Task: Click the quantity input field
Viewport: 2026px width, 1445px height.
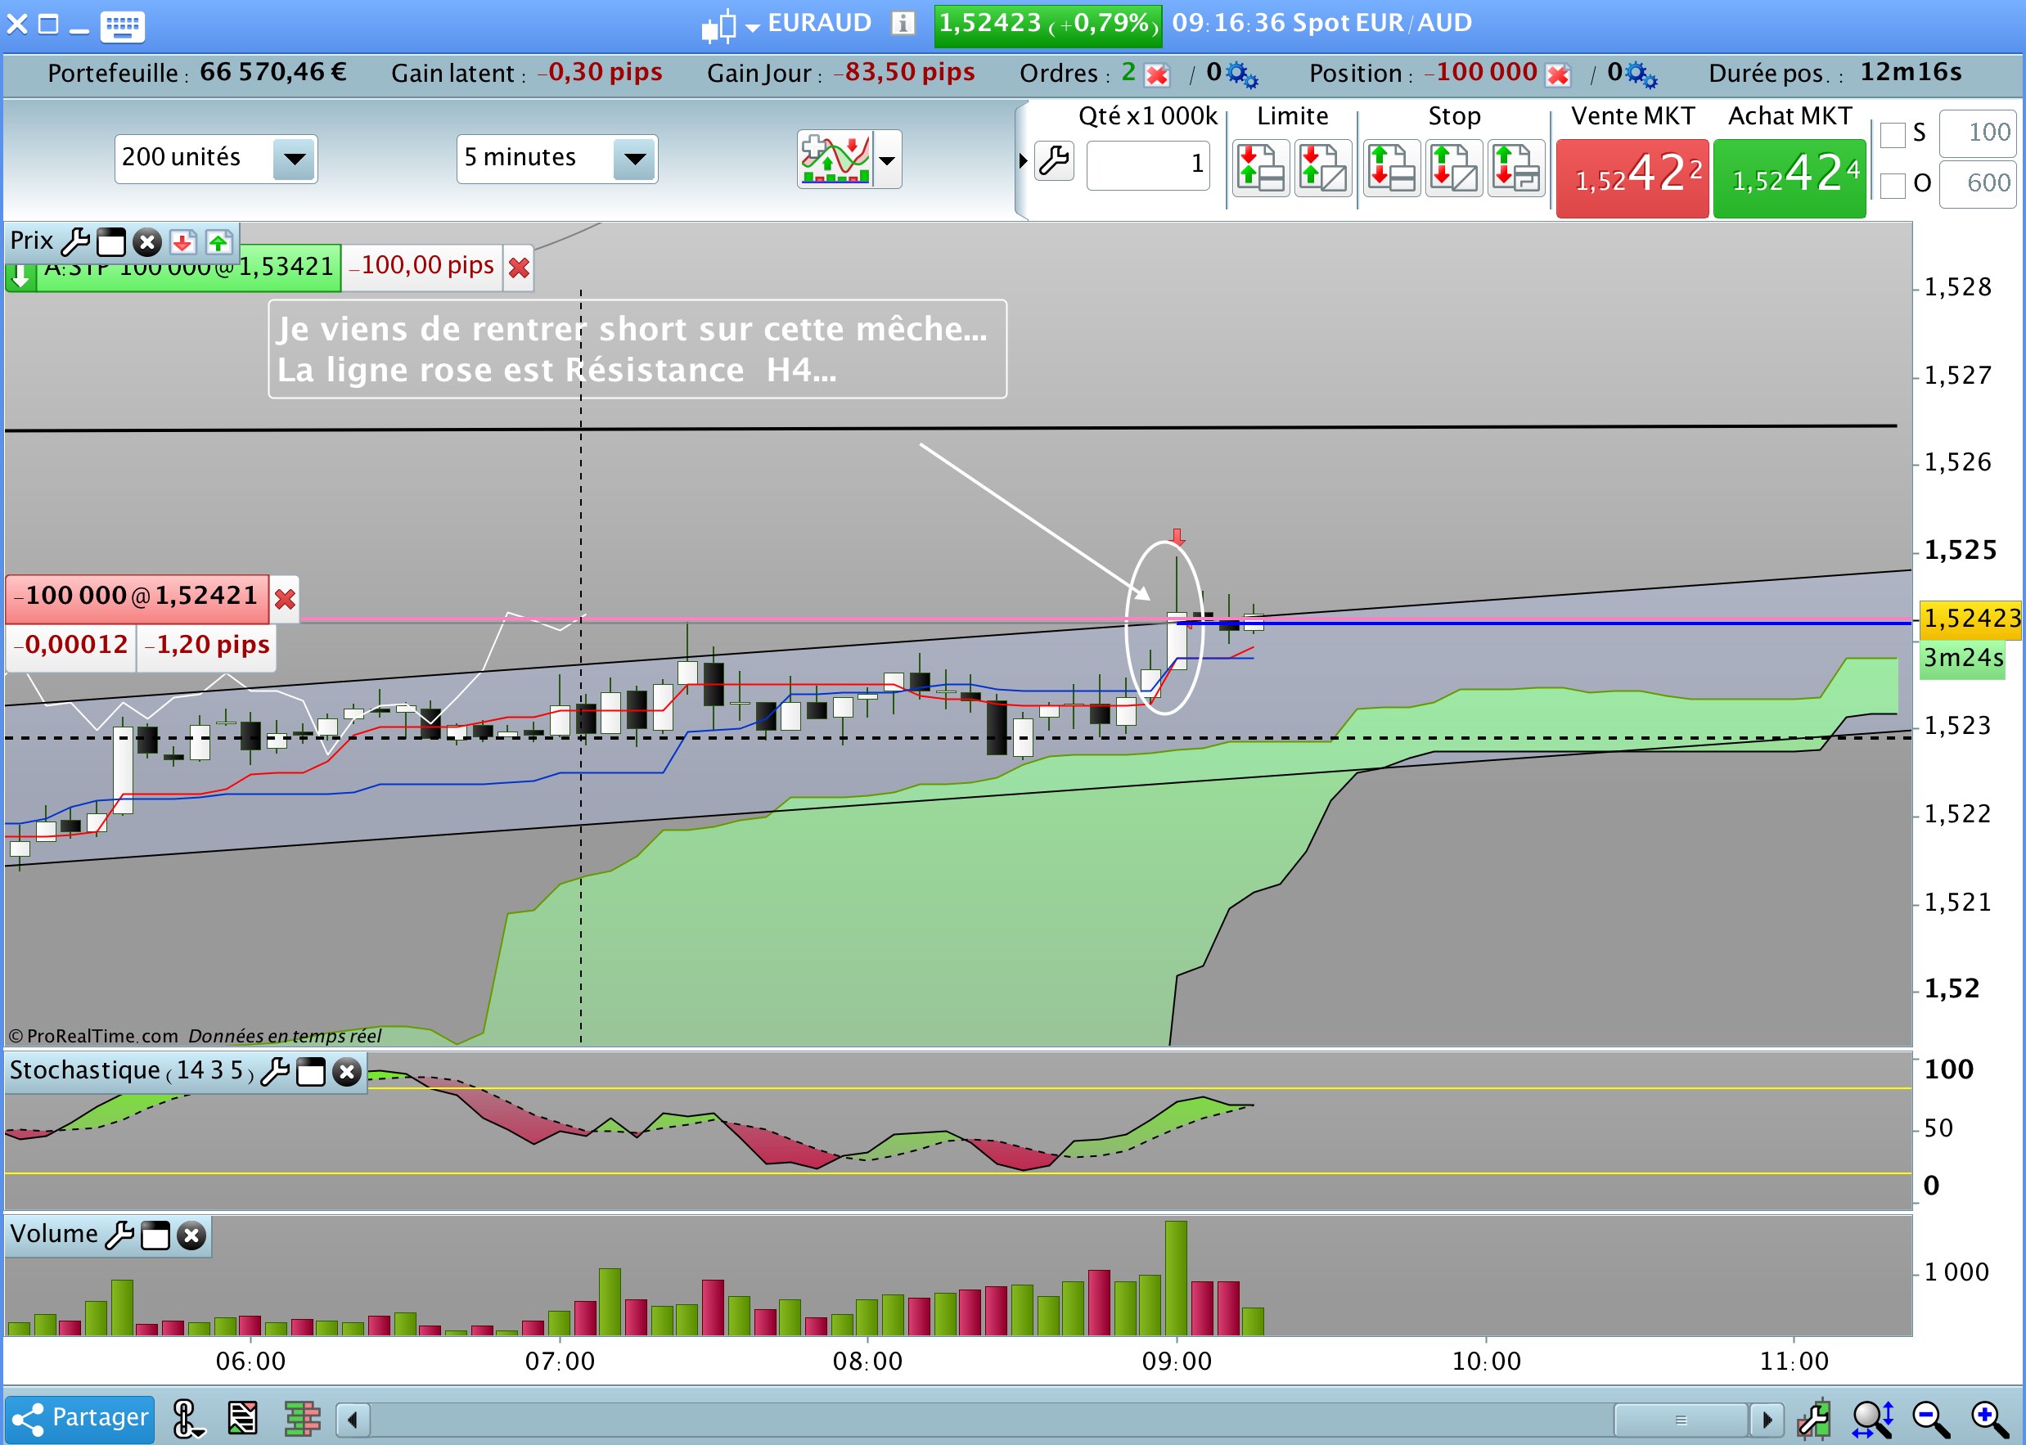Action: pyautogui.click(x=1148, y=164)
